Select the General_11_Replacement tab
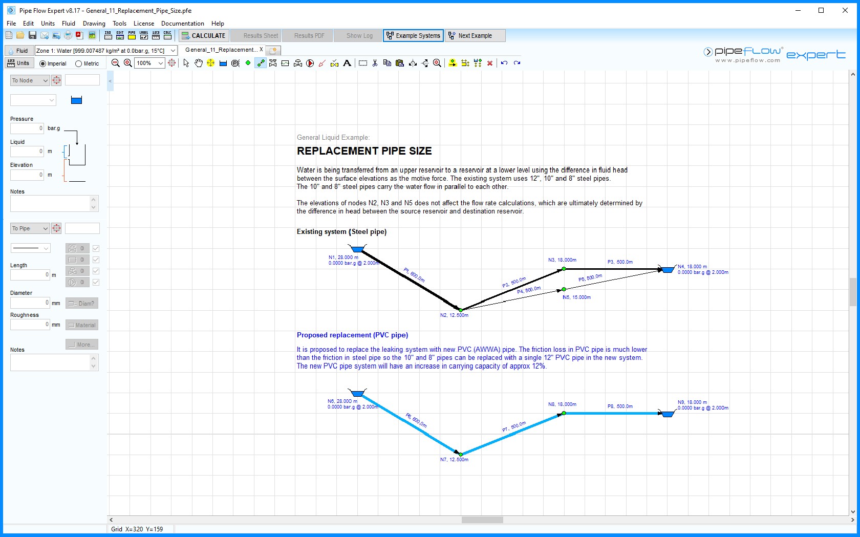 point(221,50)
